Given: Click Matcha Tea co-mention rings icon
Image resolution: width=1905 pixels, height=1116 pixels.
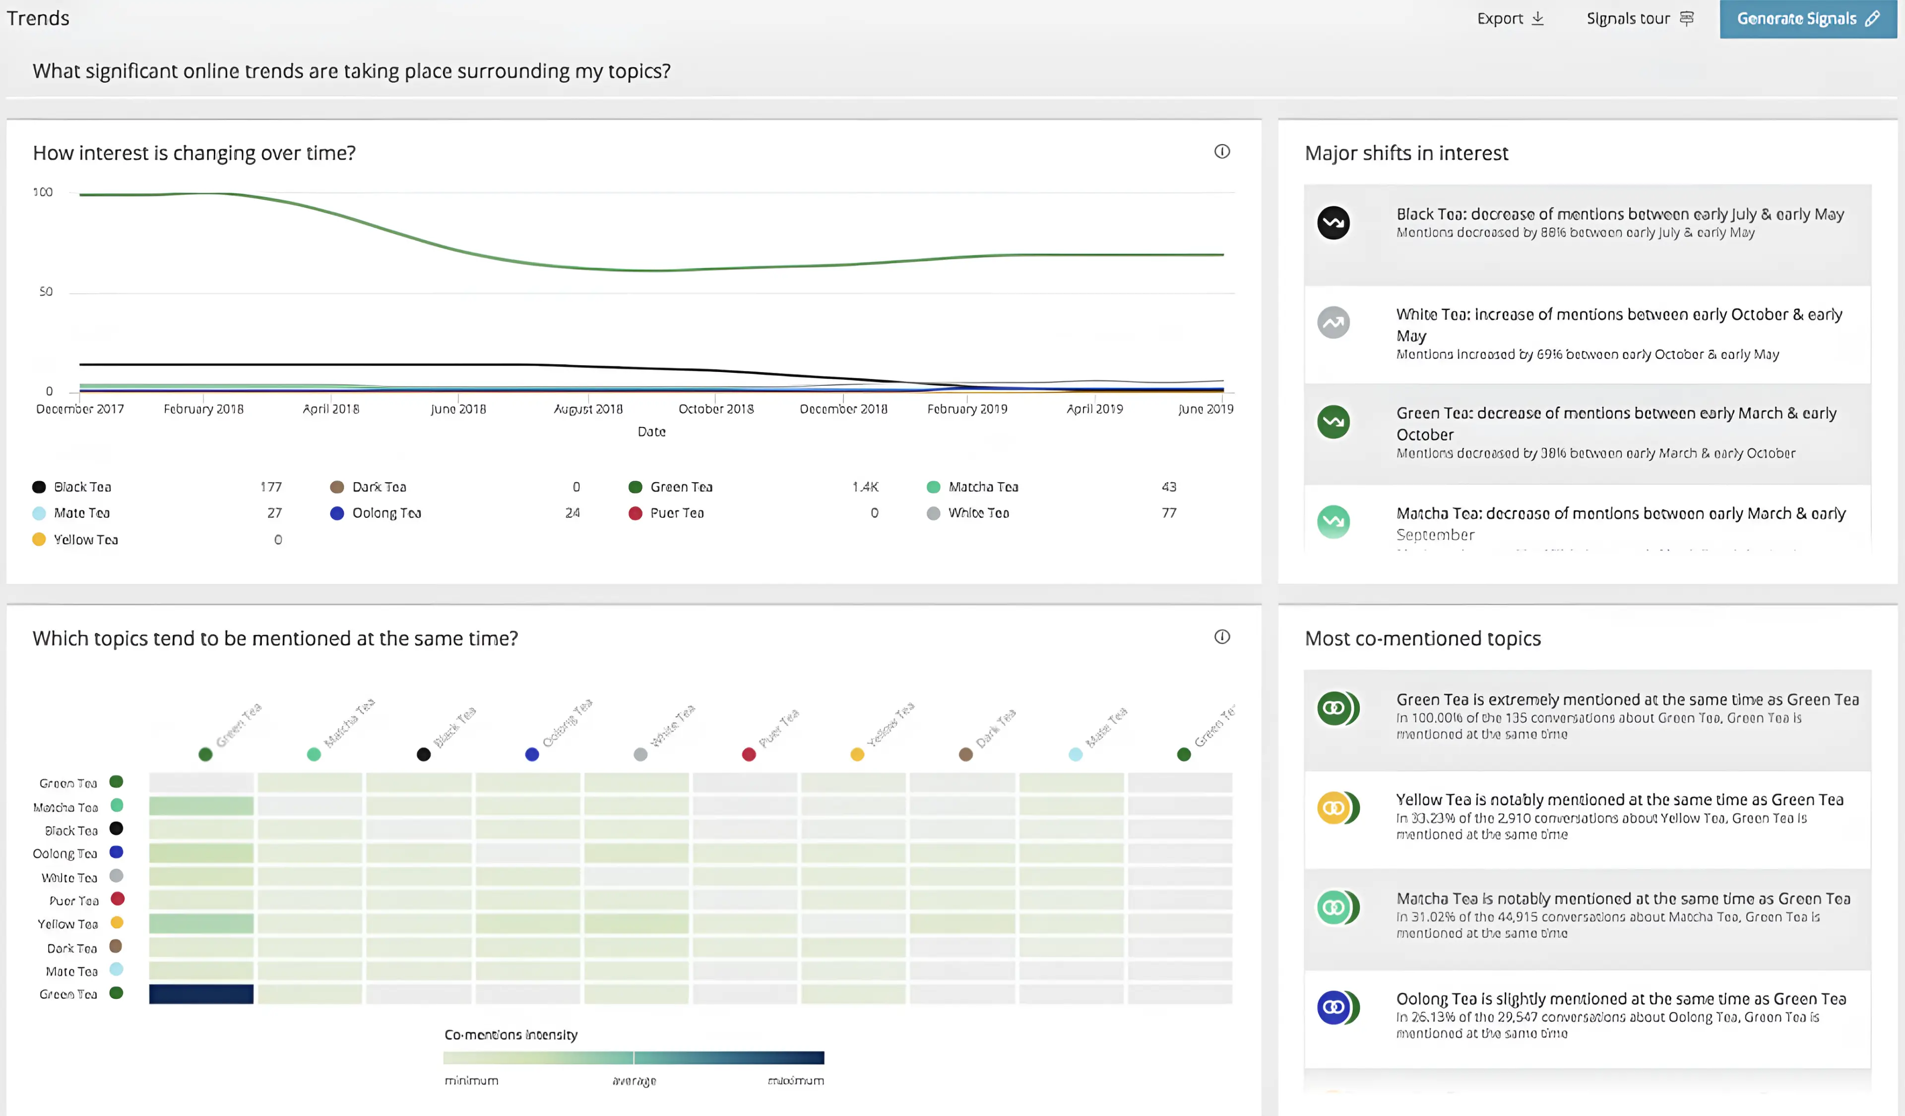Looking at the screenshot, I should click(1338, 907).
